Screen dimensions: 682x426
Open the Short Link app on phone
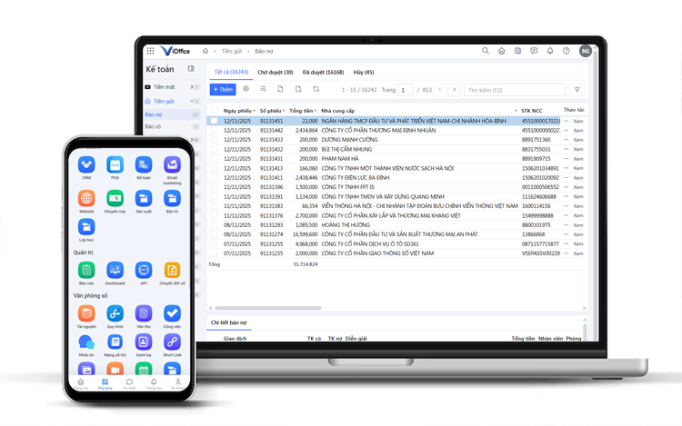[172, 342]
